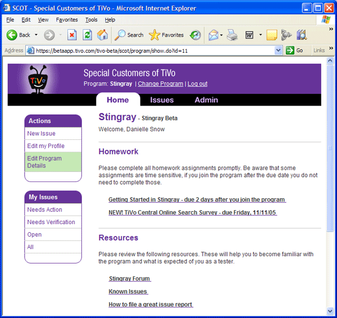Click the yellow note Discuss icon
This screenshot has width=337, height=318.
coord(272,35)
